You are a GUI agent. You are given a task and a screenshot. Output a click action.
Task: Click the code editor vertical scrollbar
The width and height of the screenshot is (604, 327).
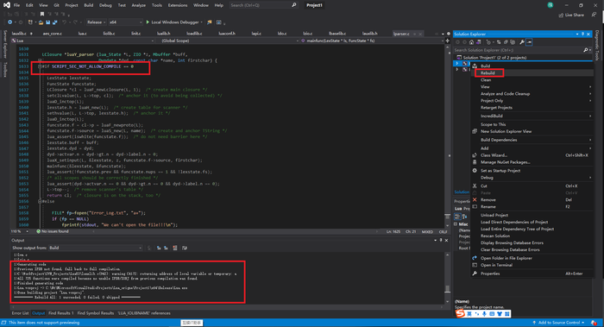coord(447,135)
